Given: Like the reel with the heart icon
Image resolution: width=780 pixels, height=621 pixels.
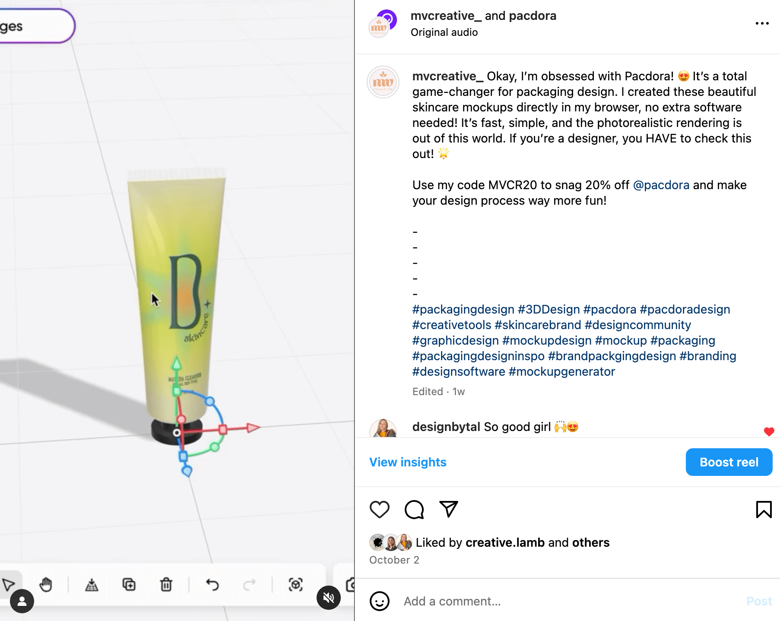Looking at the screenshot, I should point(380,510).
